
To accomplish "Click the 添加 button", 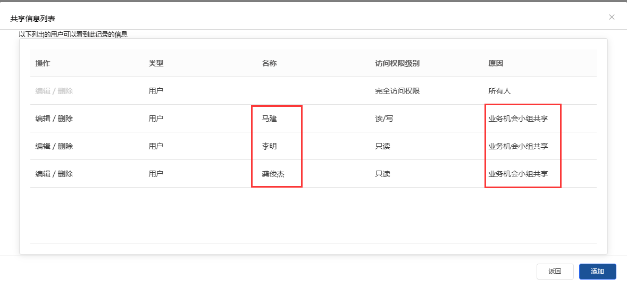I will click(597, 272).
